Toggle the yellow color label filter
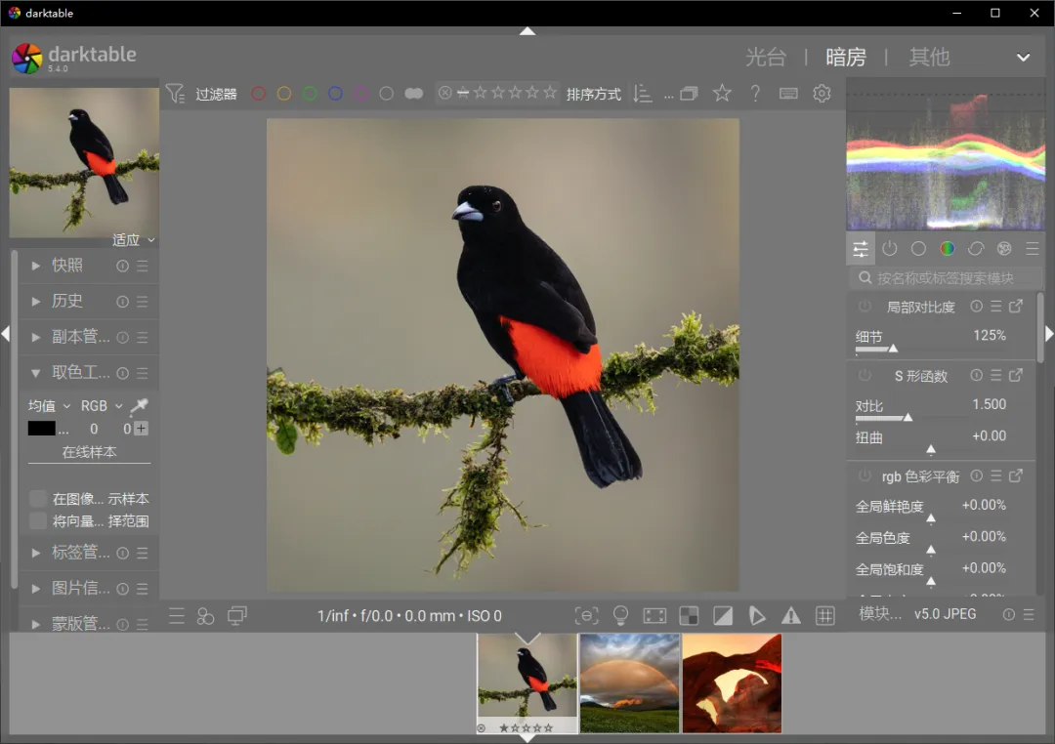This screenshot has width=1055, height=744. (x=284, y=94)
